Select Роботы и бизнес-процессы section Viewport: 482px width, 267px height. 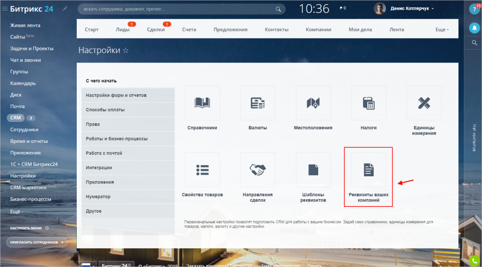click(x=128, y=139)
